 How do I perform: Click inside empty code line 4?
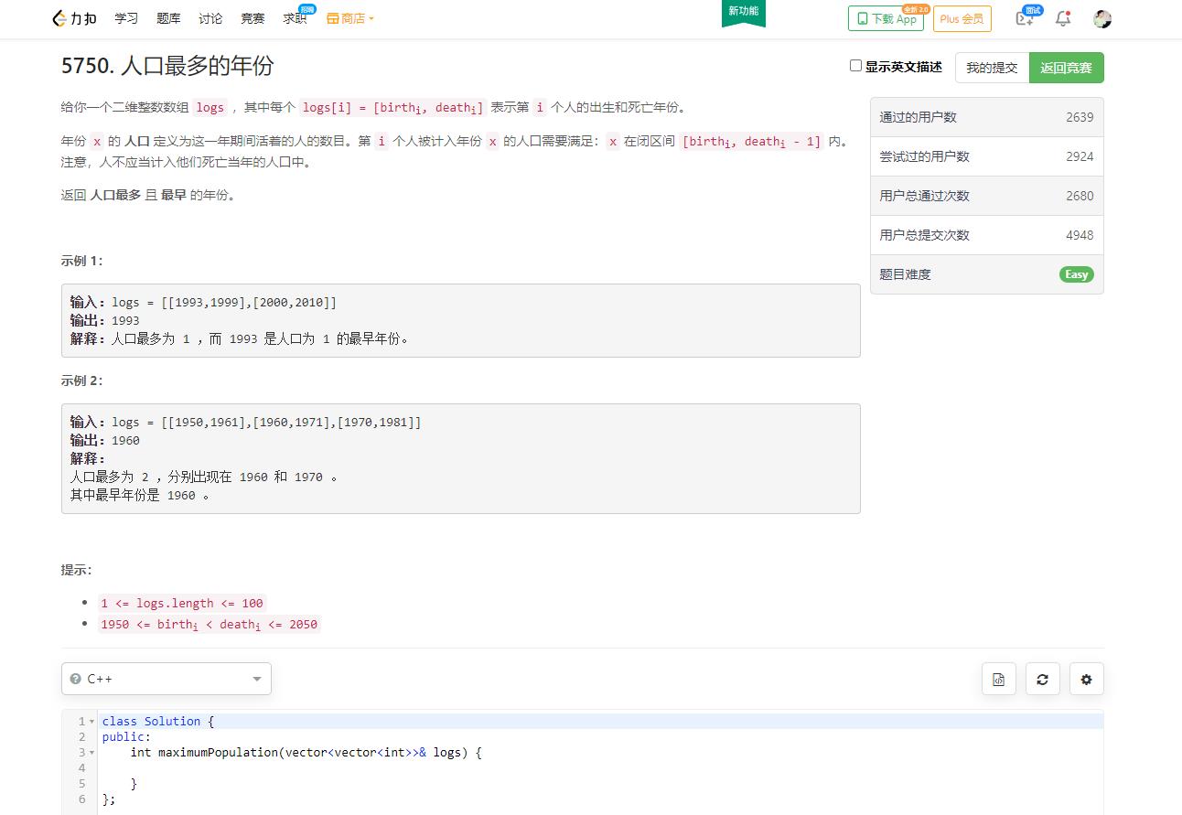[601, 768]
